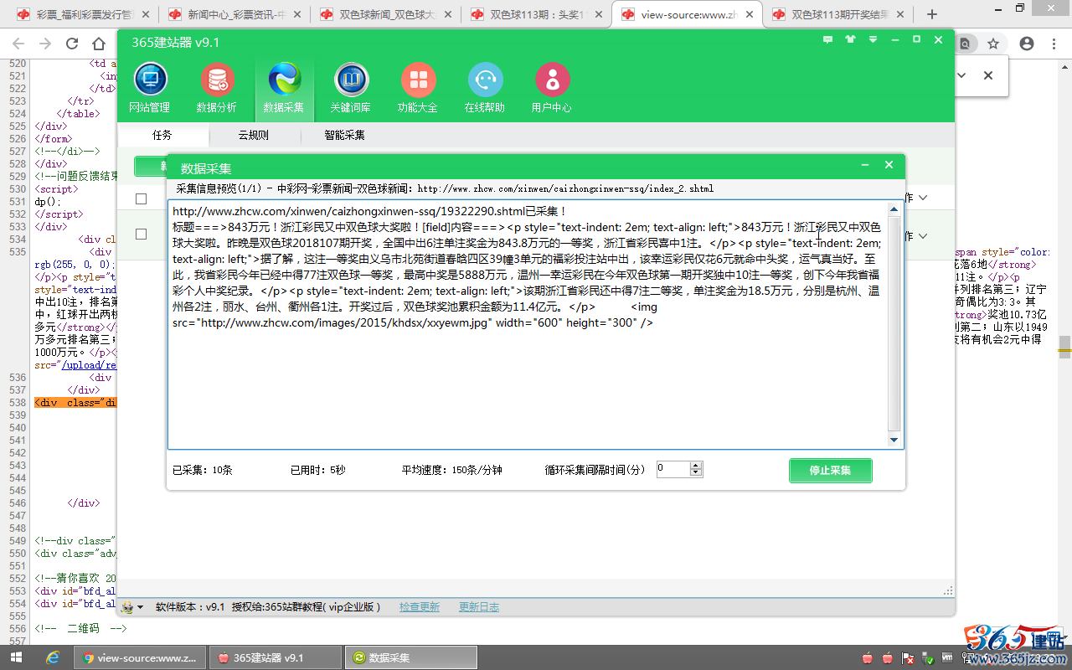The width and height of the screenshot is (1072, 670).
Task: Open the view-source Chrome taskbar item
Action: point(138,657)
